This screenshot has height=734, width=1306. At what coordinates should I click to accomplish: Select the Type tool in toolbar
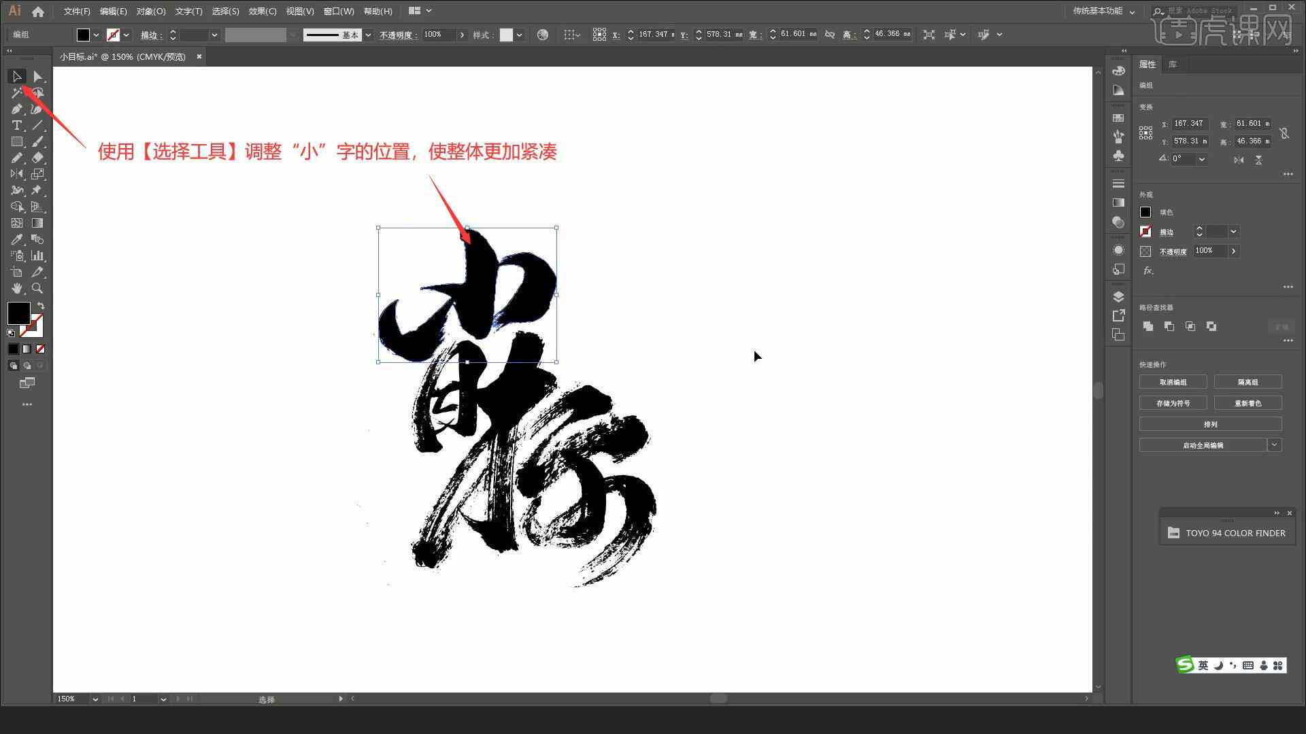pyautogui.click(x=16, y=126)
